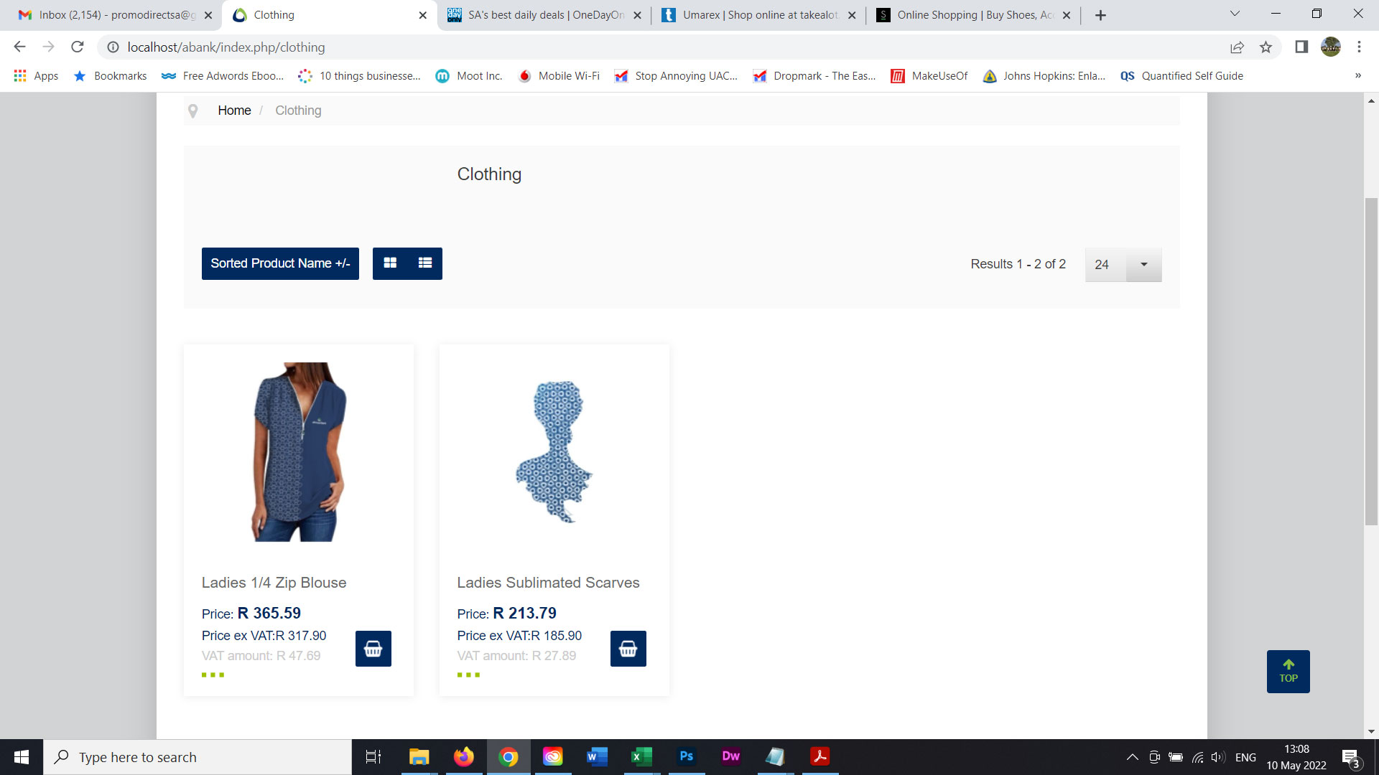This screenshot has height=775, width=1379.
Task: Click the Ladies 1/4 Zip Blouse image
Action: tap(299, 452)
